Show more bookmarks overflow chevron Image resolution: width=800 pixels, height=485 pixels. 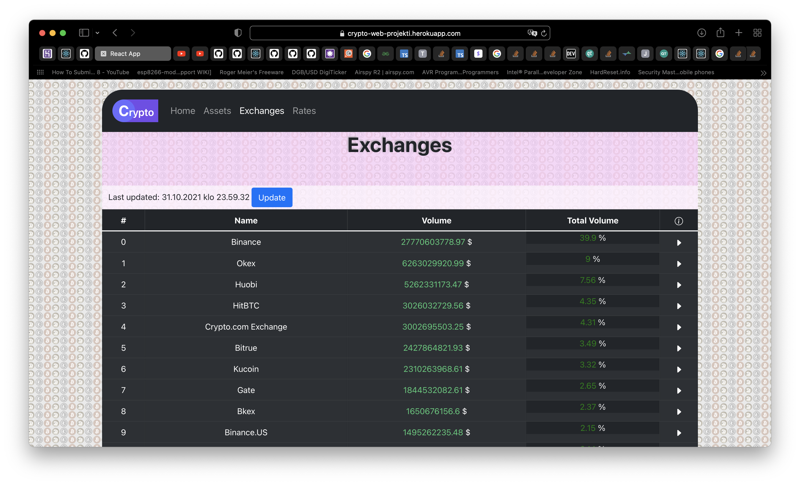(x=763, y=73)
